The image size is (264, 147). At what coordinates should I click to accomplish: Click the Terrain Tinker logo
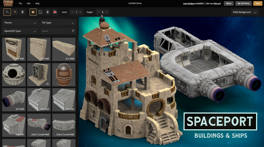pos(8,3)
